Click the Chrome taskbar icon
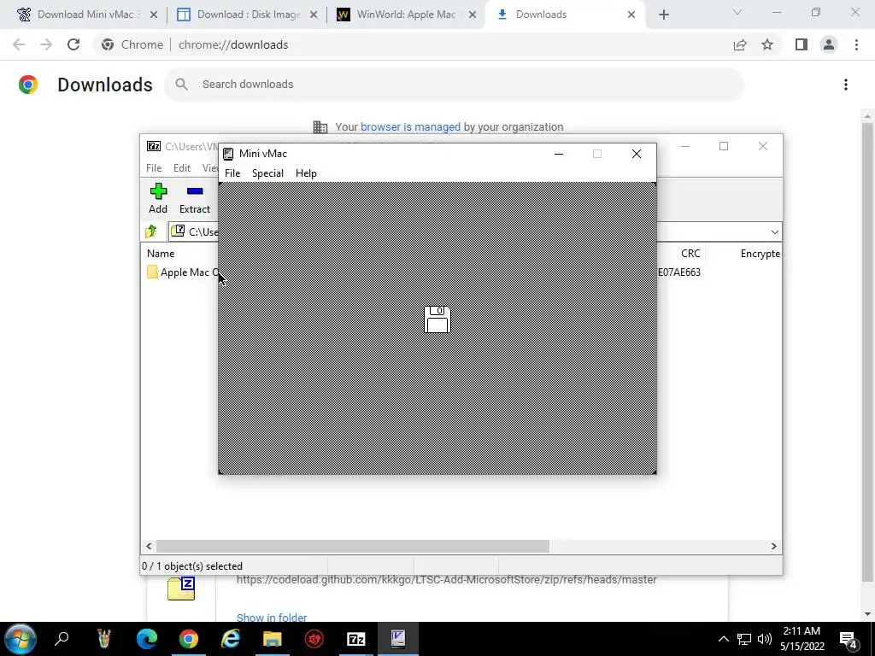The width and height of the screenshot is (875, 656). [x=189, y=639]
